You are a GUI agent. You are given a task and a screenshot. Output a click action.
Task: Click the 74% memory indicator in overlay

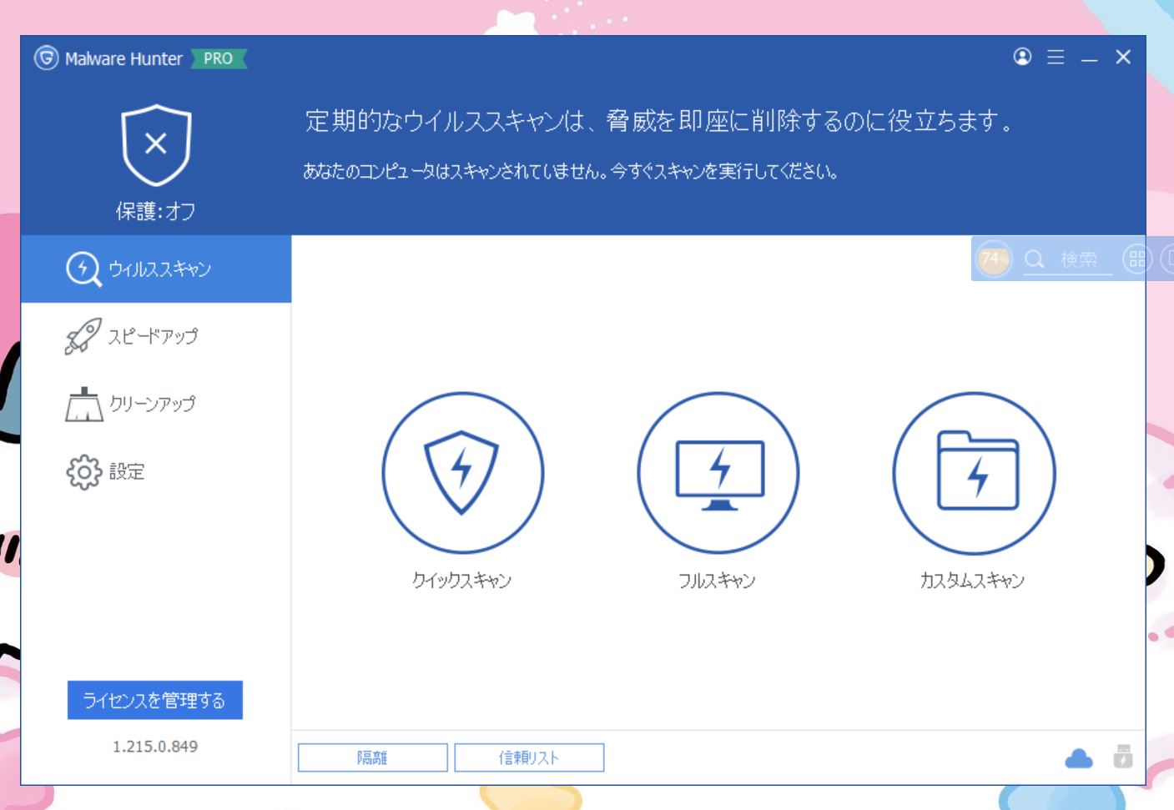993,259
